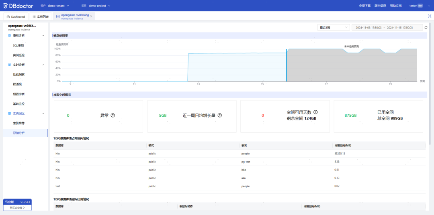
Task: Click help icon next to 空间可用天数
Action: pyautogui.click(x=315, y=112)
